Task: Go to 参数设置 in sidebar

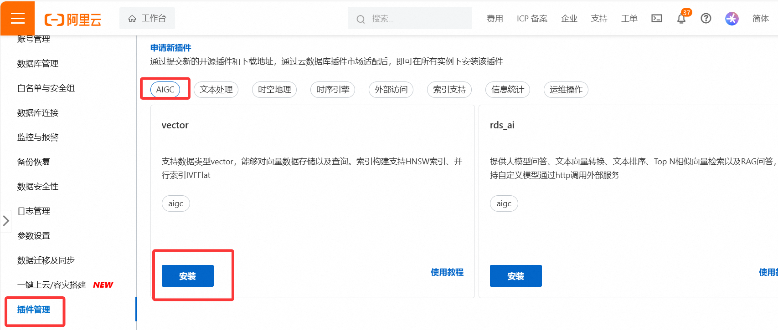Action: click(34, 236)
